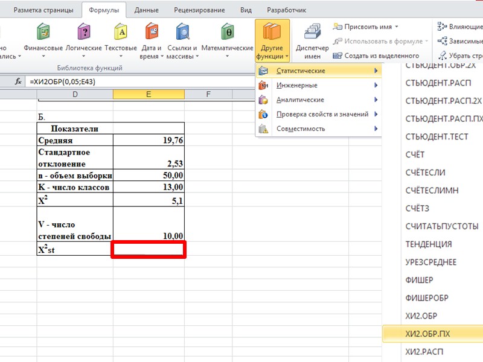Viewport: 483px width, 362px height.
Task: Click the Инженерные category icon
Action: pyautogui.click(x=263, y=85)
